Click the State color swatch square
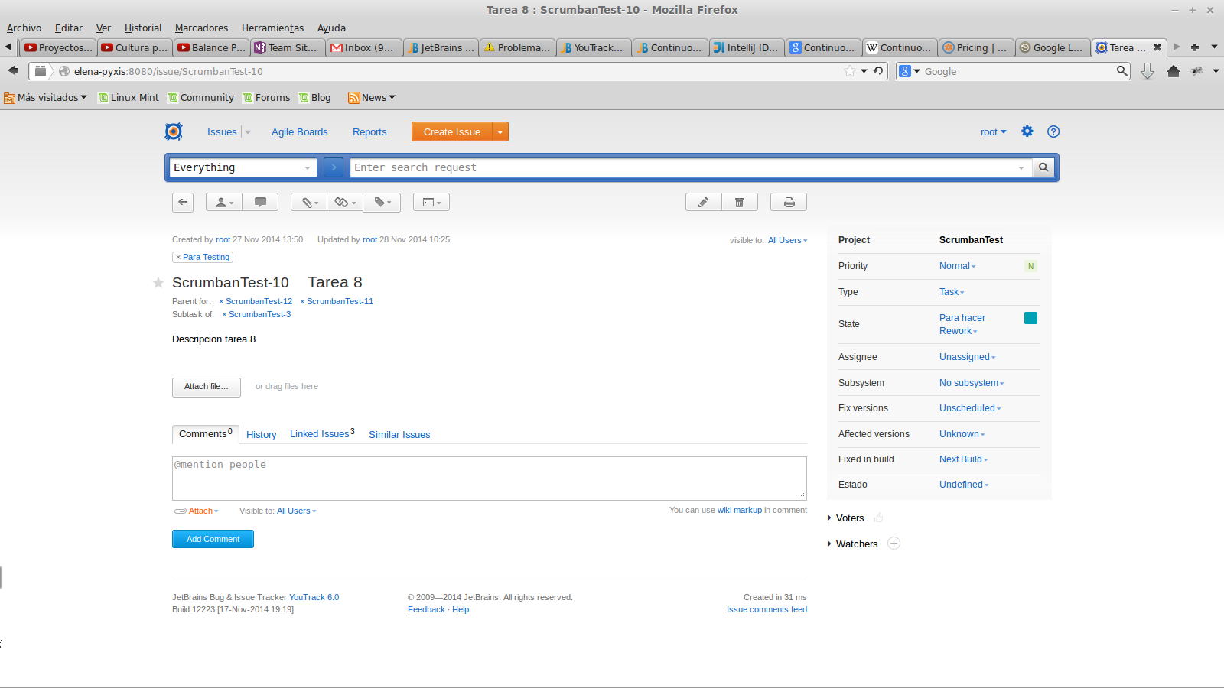 [1030, 318]
